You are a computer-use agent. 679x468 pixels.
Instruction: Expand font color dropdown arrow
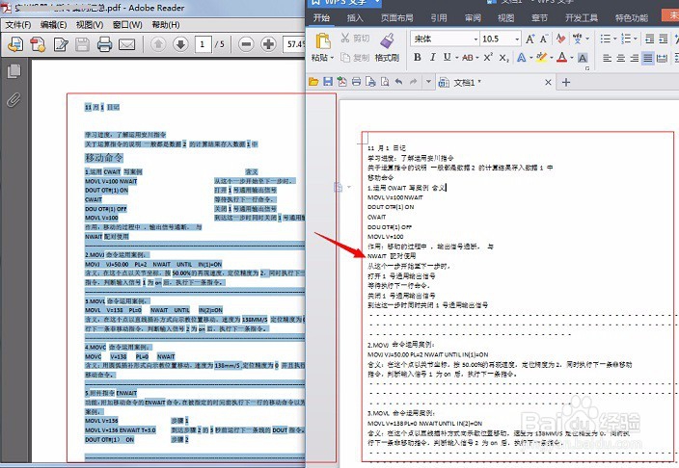[x=572, y=58]
